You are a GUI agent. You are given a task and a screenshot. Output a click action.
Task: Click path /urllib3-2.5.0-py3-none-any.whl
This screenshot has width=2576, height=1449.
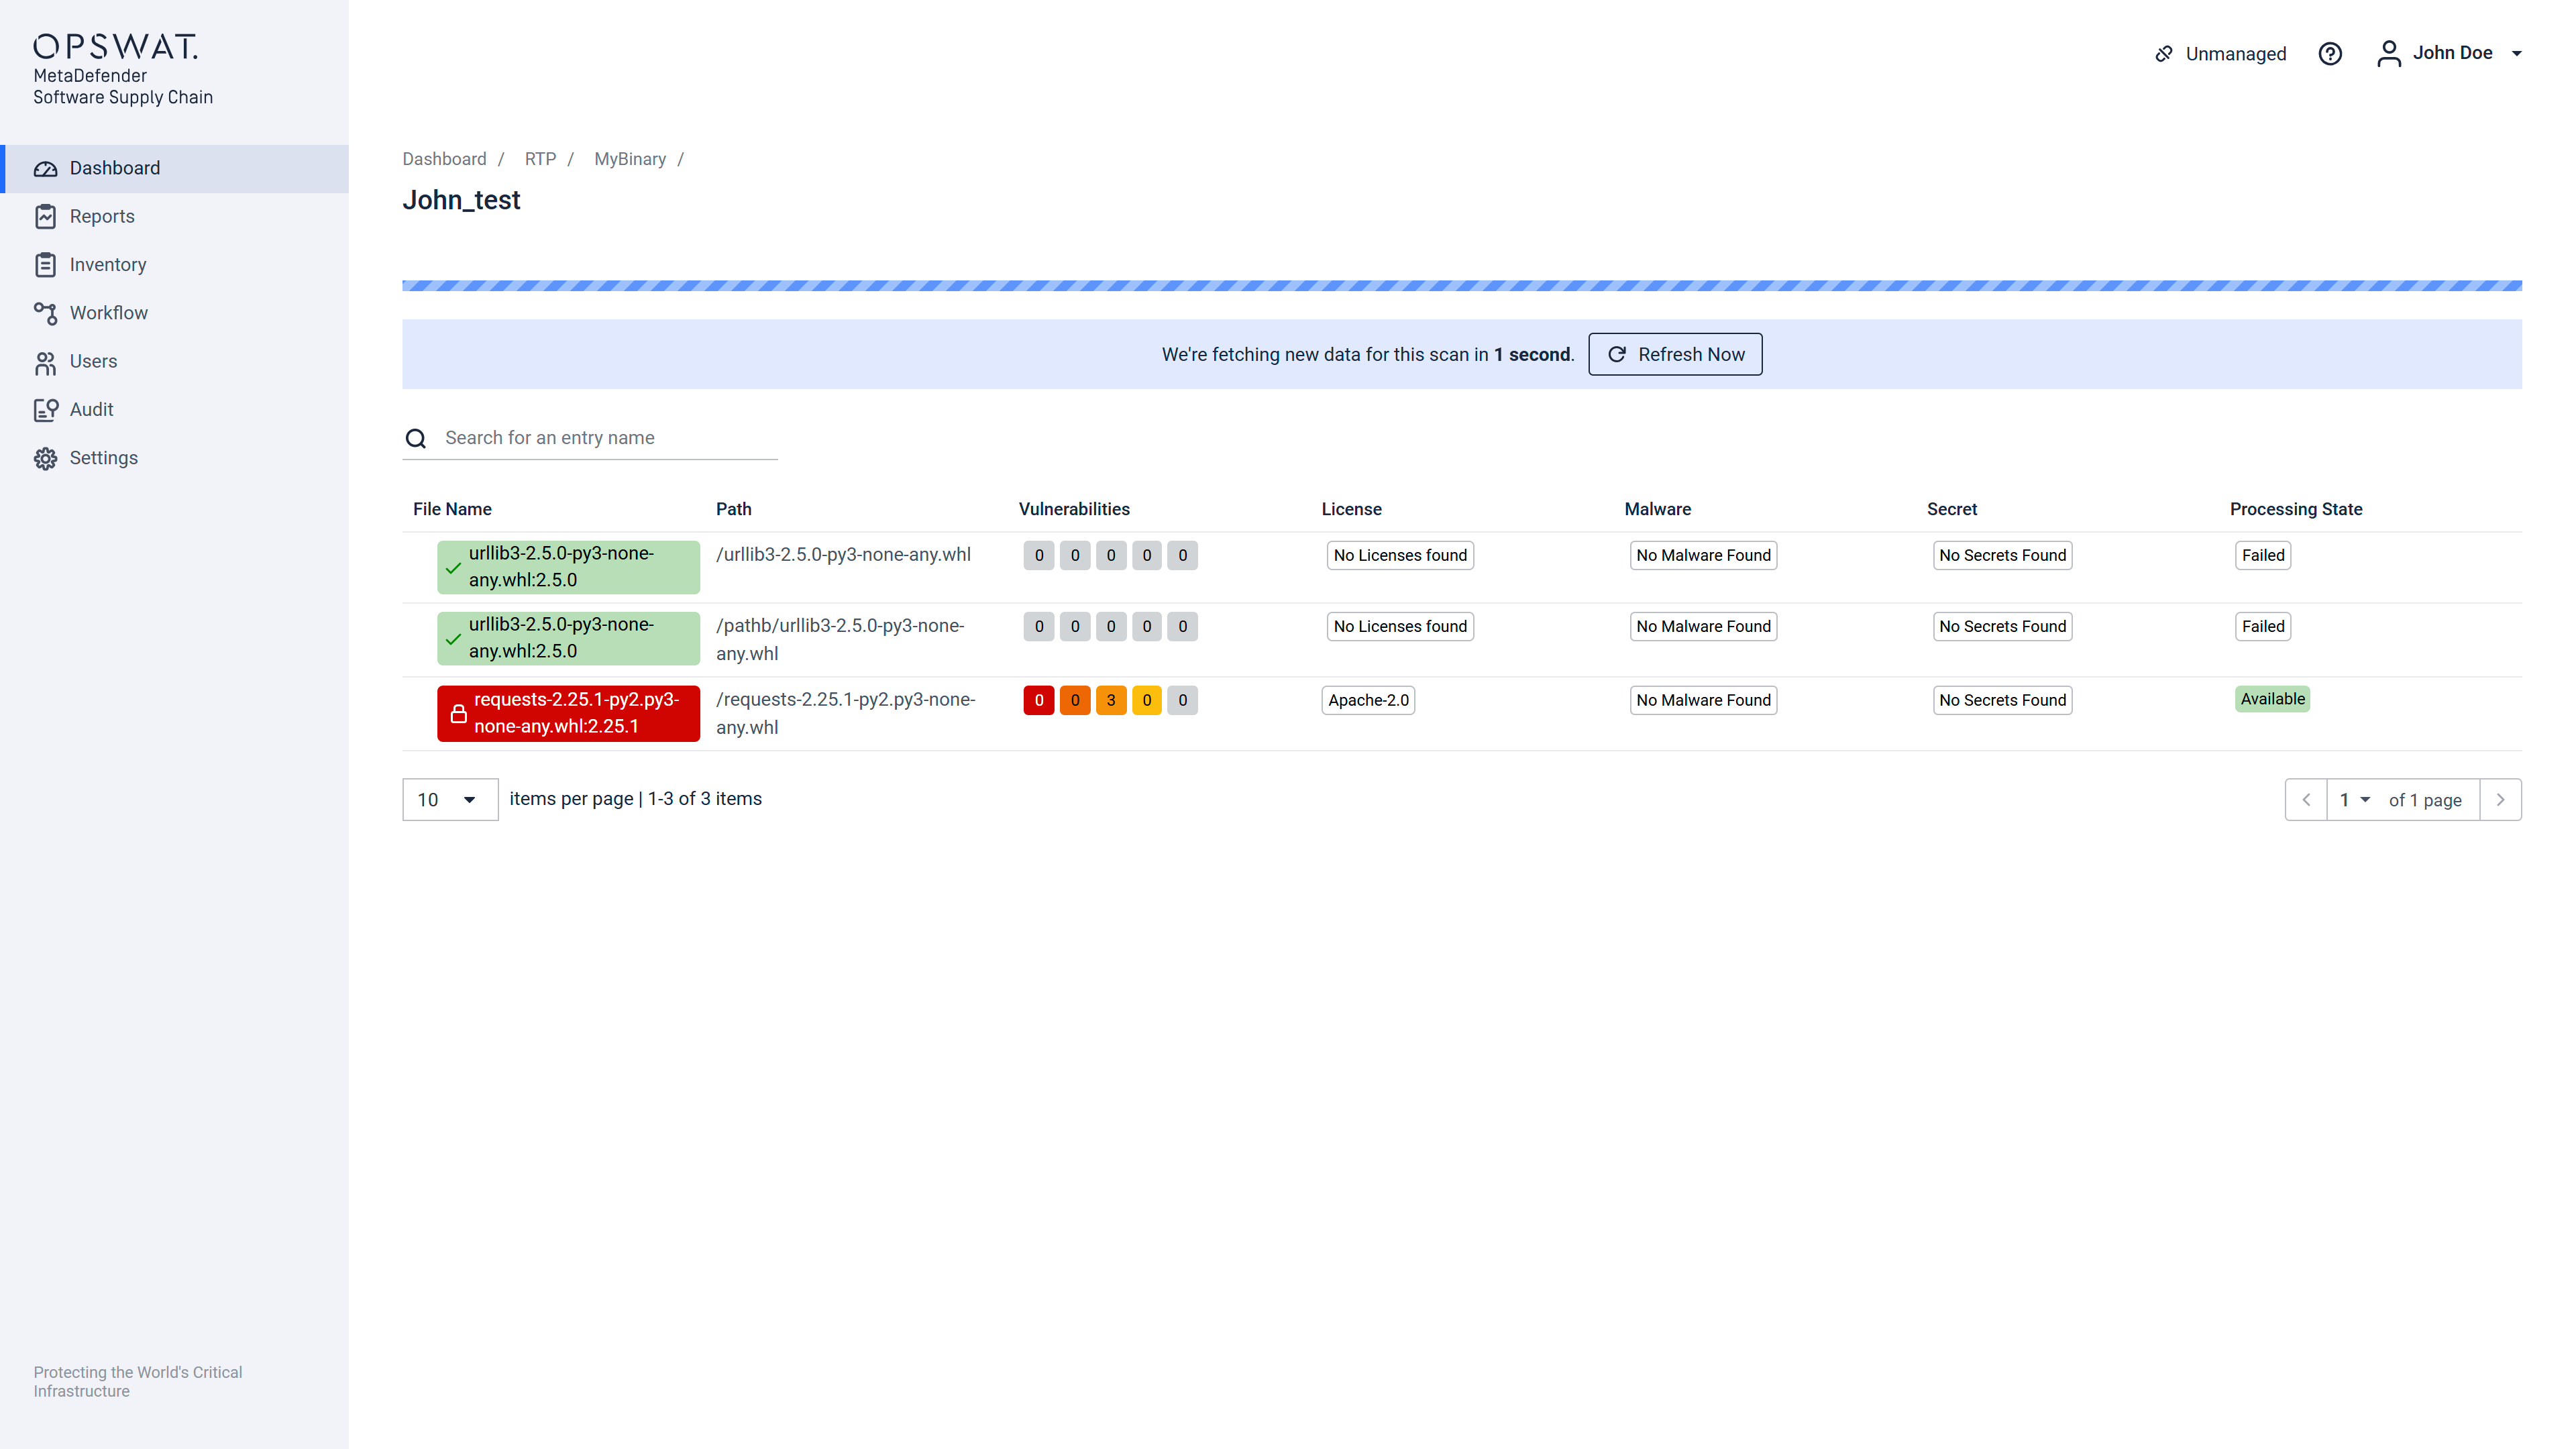843,555
